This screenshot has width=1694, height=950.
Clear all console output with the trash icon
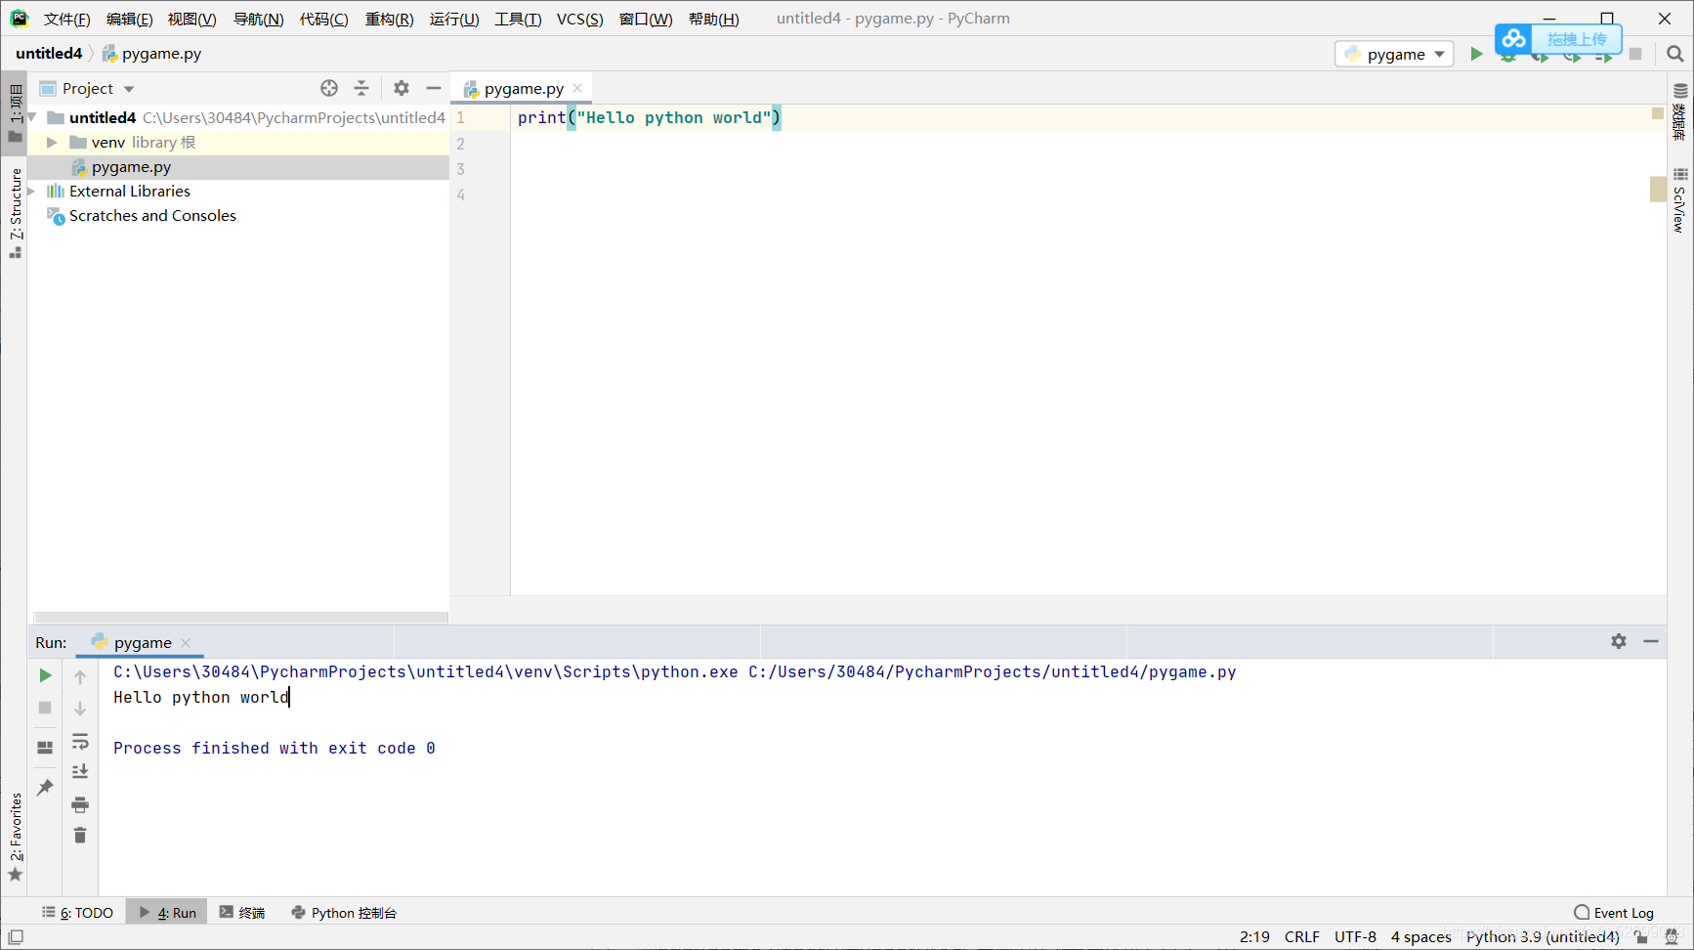(x=80, y=836)
